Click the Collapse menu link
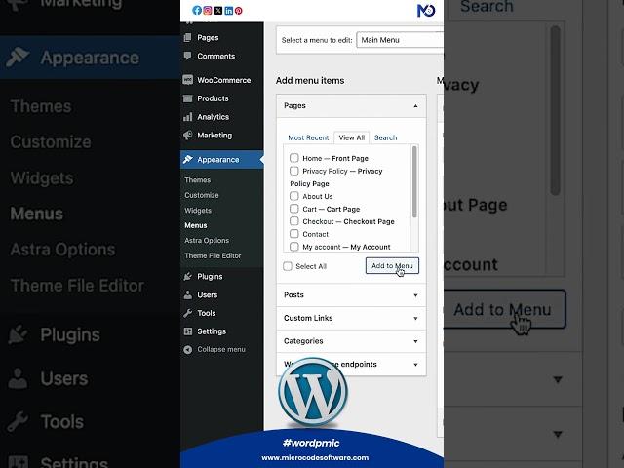 [220, 349]
